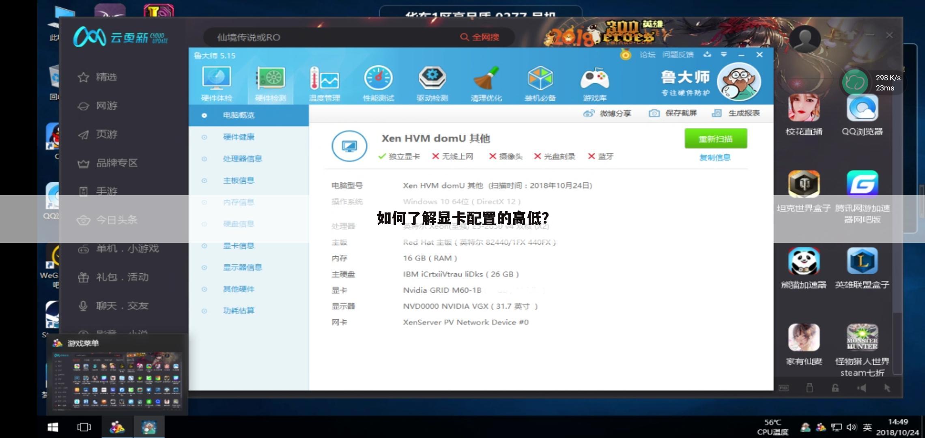925x438 pixels.
Task: Open 硬件体检 in Lu Master toolbar
Action: 217,84
